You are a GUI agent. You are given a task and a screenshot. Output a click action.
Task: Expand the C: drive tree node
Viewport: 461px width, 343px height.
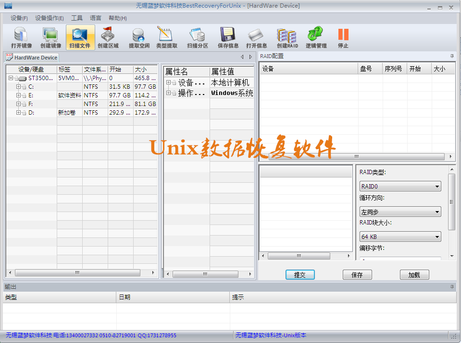(18, 87)
